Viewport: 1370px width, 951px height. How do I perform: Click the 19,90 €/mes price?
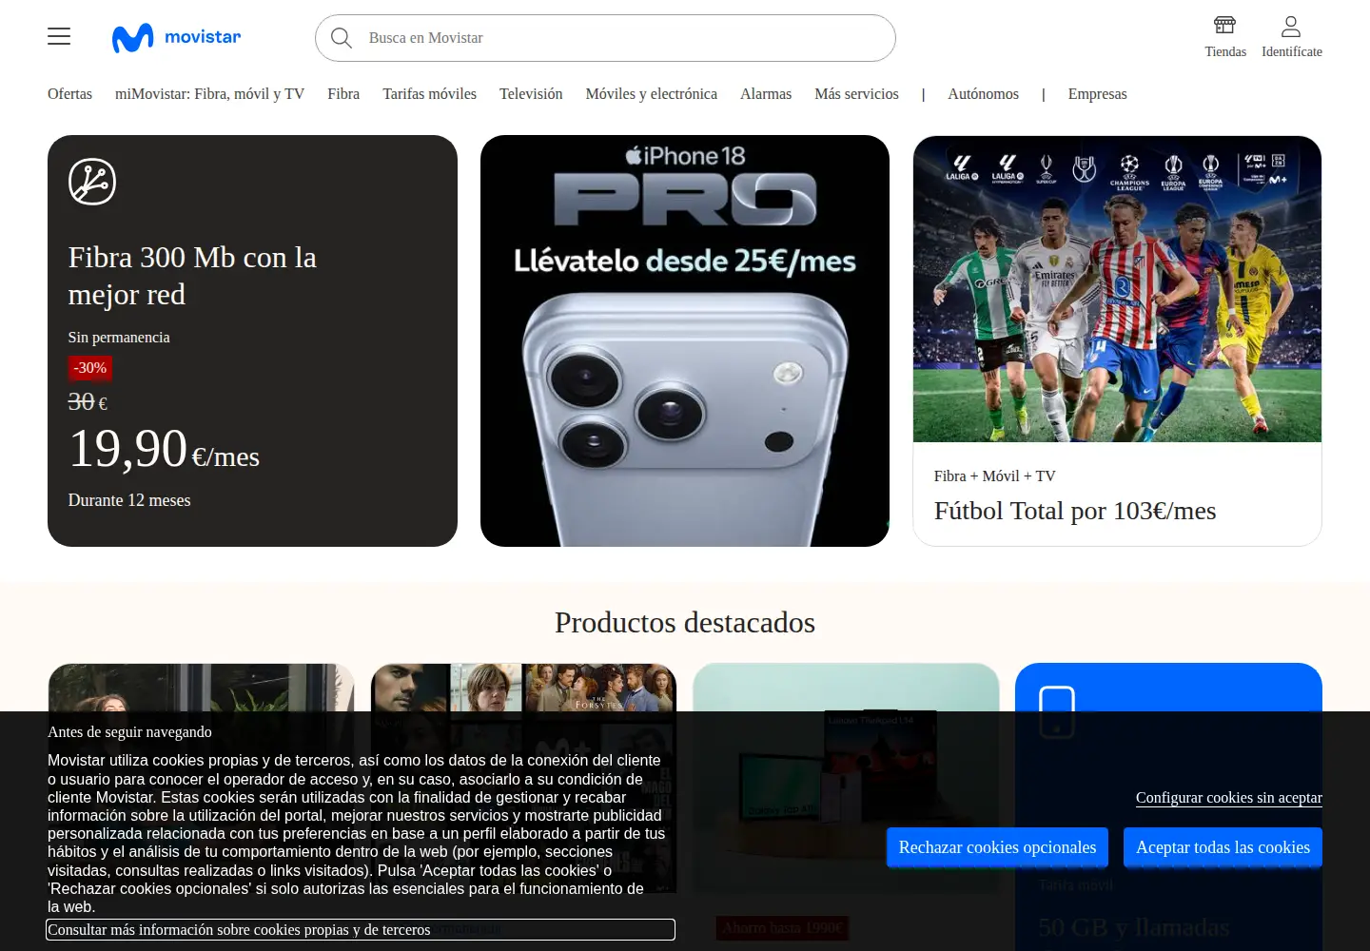(164, 449)
